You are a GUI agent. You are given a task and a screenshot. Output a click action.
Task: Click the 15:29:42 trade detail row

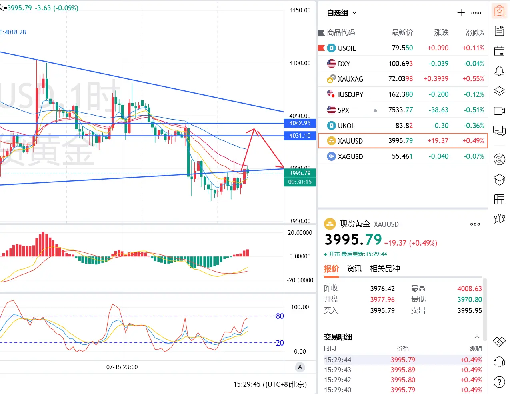pos(403,380)
